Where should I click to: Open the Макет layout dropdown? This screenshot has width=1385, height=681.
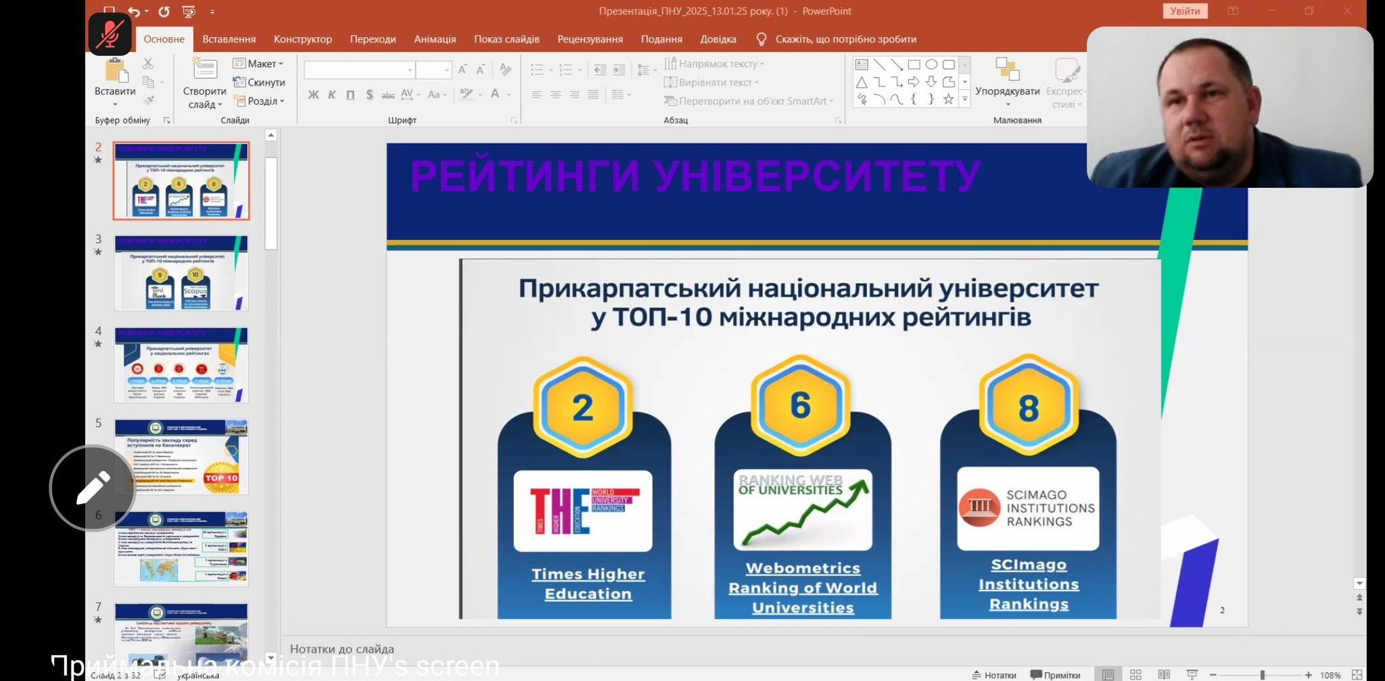[x=258, y=64]
